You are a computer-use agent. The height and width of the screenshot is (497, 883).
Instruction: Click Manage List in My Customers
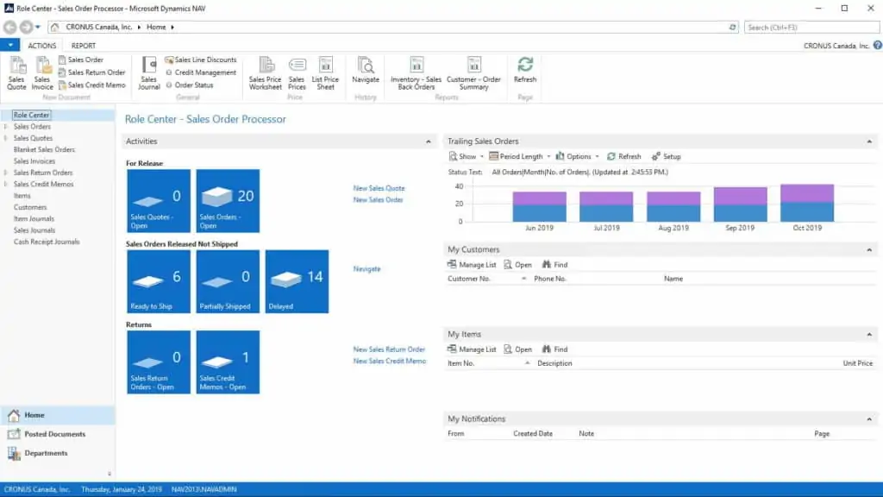click(472, 265)
